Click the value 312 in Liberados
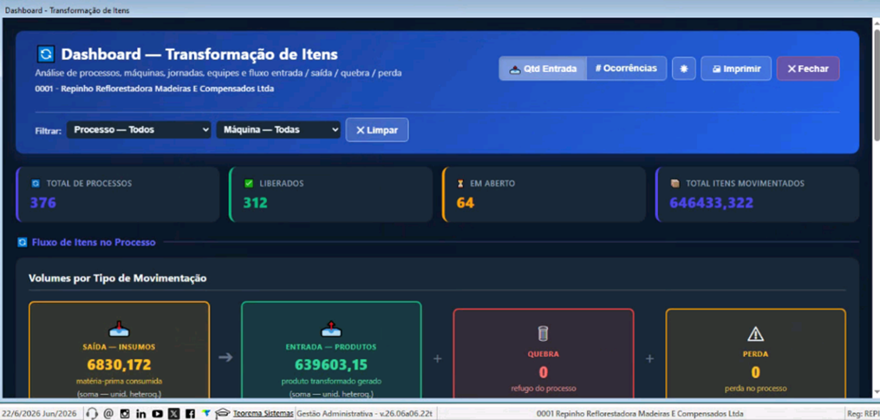 (256, 203)
